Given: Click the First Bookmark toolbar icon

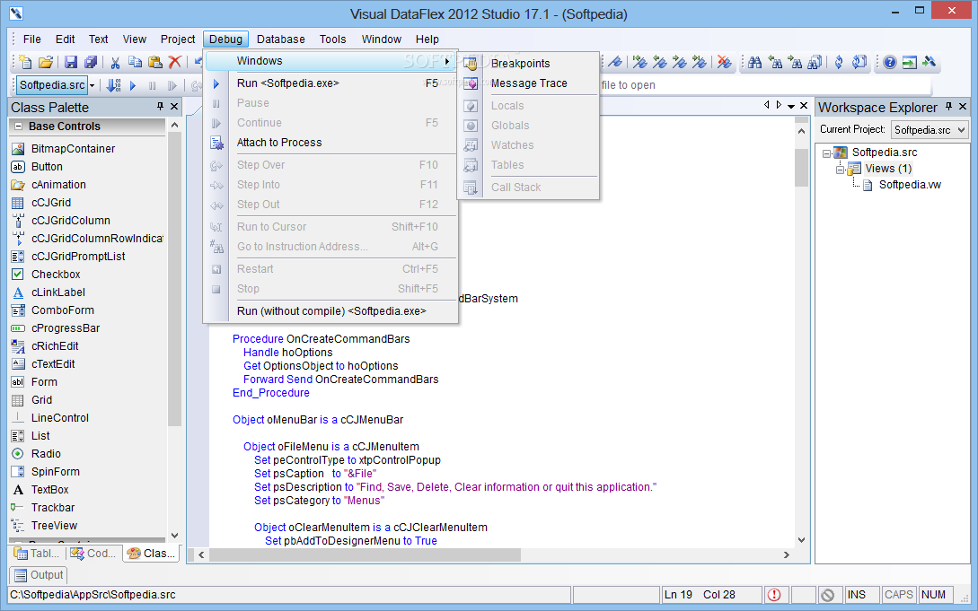Looking at the screenshot, I should (640, 62).
